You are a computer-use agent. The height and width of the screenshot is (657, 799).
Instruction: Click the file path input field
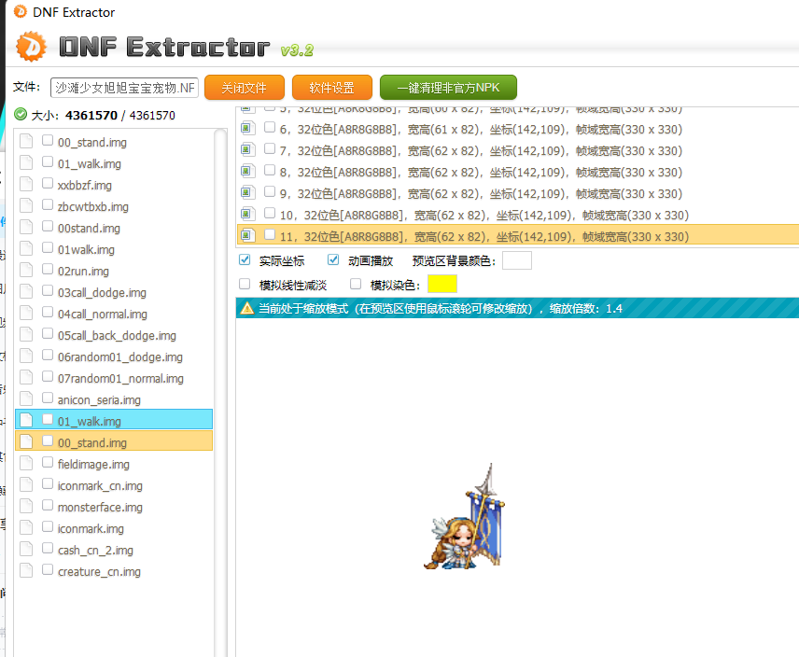point(124,88)
